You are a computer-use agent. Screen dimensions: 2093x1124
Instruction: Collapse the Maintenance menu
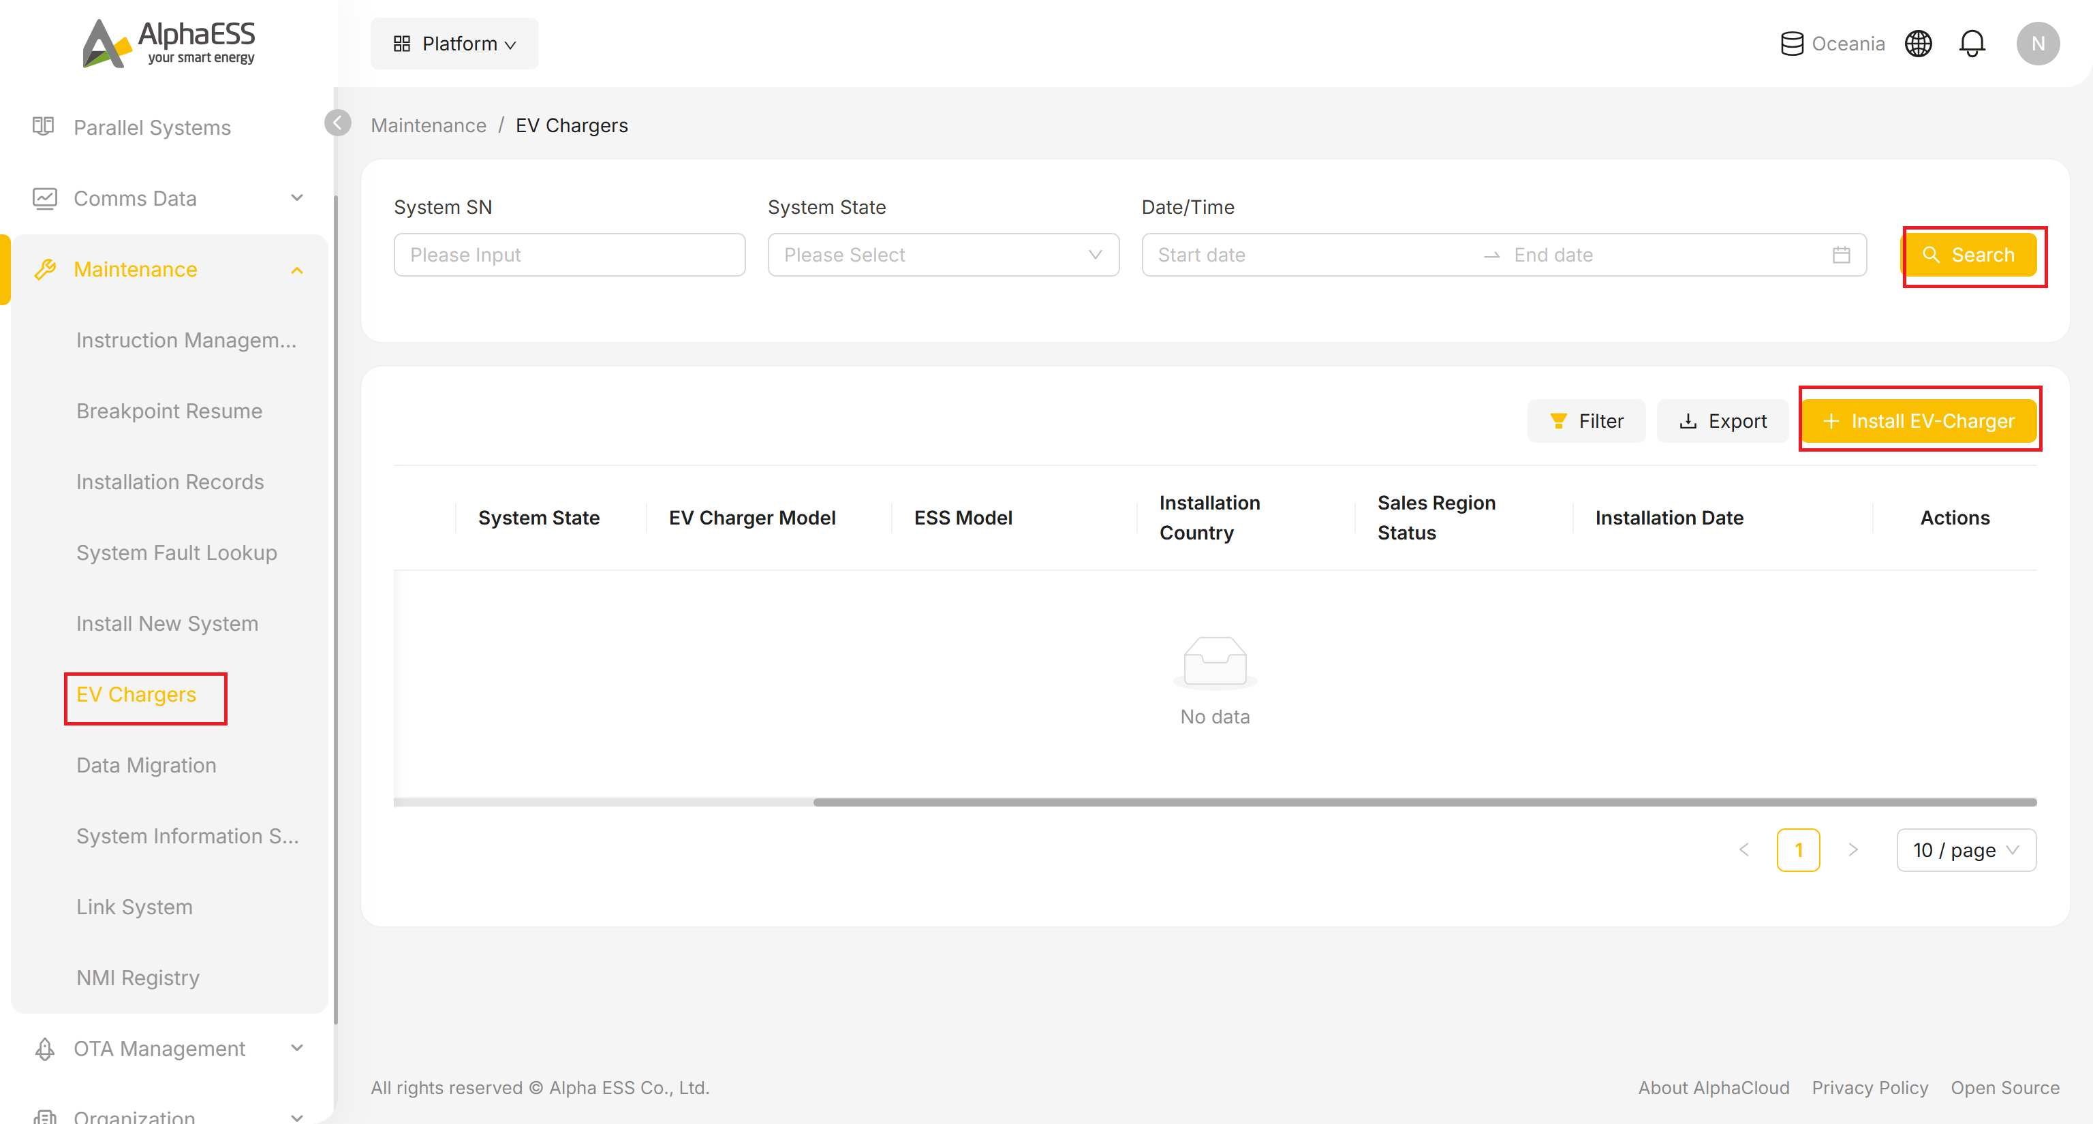(x=169, y=270)
